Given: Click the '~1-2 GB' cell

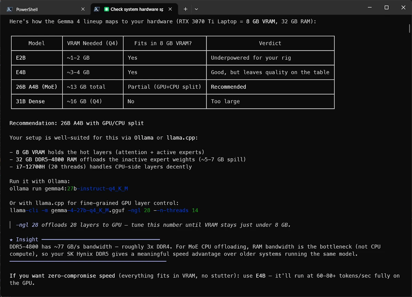Looking at the screenshot, I should pyautogui.click(x=93, y=58).
